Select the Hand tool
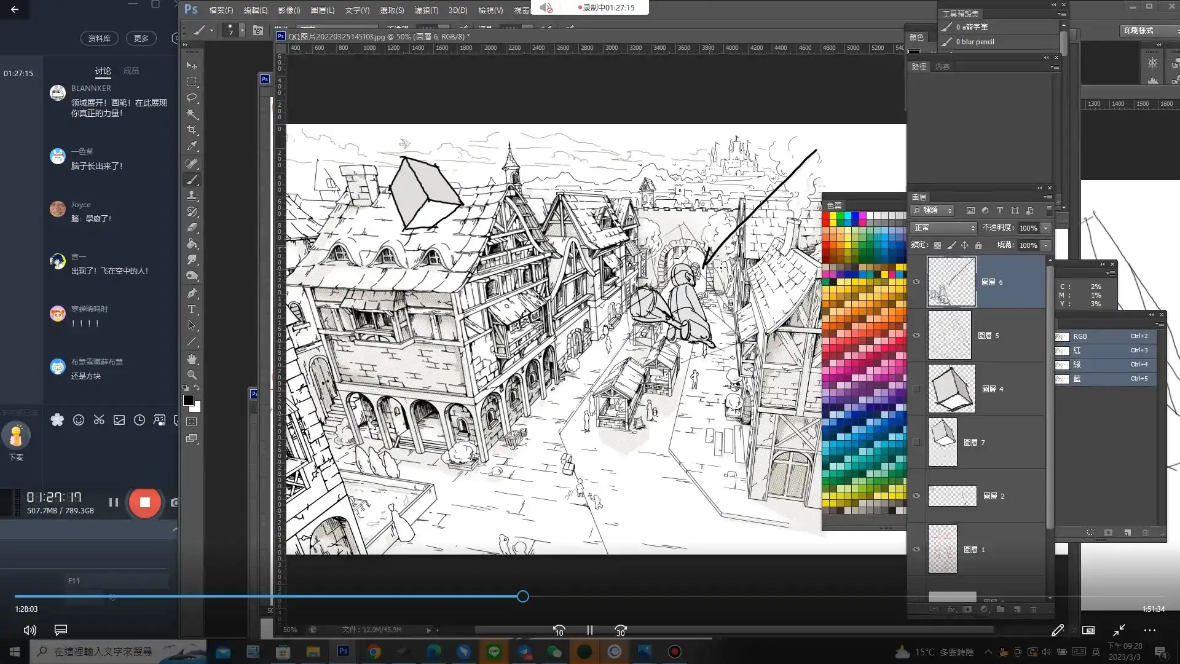 (192, 359)
